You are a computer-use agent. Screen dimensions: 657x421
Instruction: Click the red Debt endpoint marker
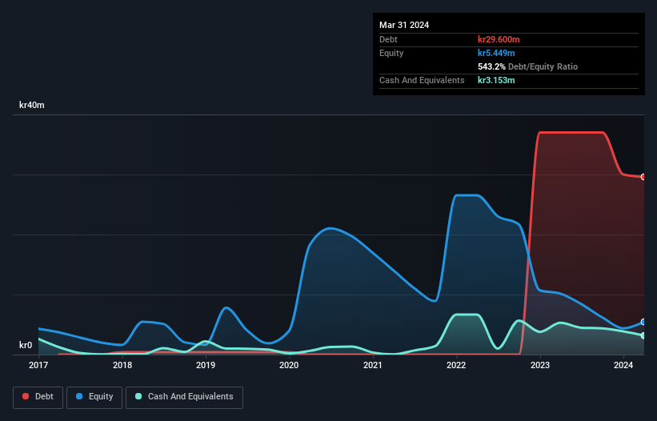[x=643, y=177]
